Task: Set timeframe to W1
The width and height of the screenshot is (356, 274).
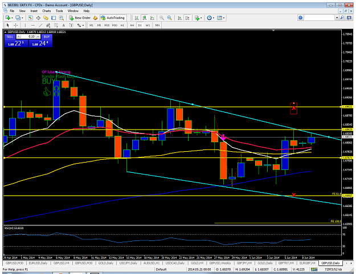Action: [x=148, y=26]
